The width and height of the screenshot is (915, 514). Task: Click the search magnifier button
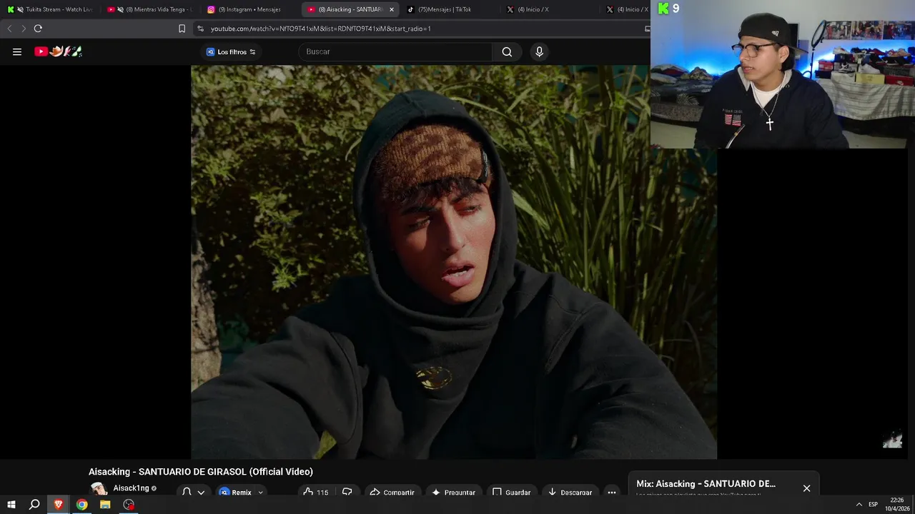(507, 51)
